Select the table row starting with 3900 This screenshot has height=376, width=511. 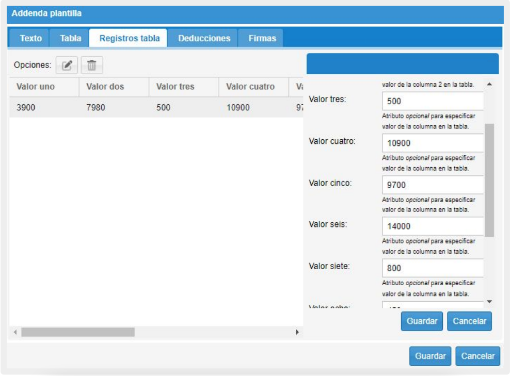[155, 108]
